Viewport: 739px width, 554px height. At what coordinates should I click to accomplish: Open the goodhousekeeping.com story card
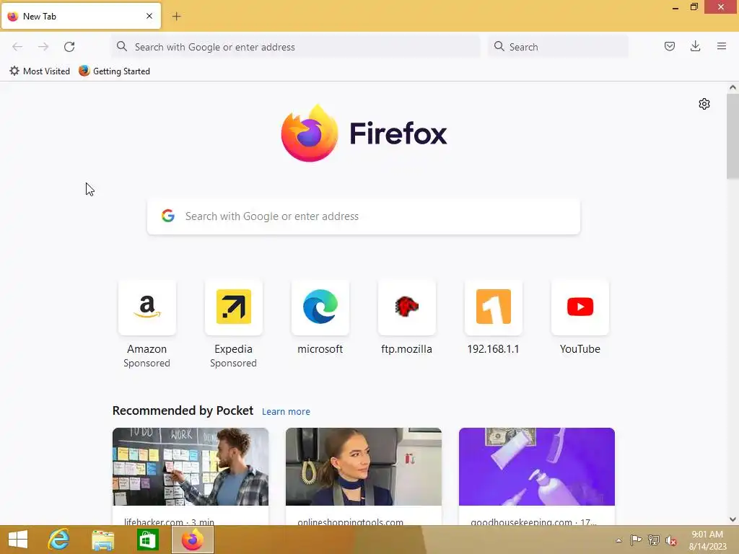pyautogui.click(x=537, y=476)
